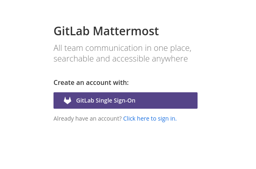Sign up using GitLab Single Sign-On button

tap(126, 100)
